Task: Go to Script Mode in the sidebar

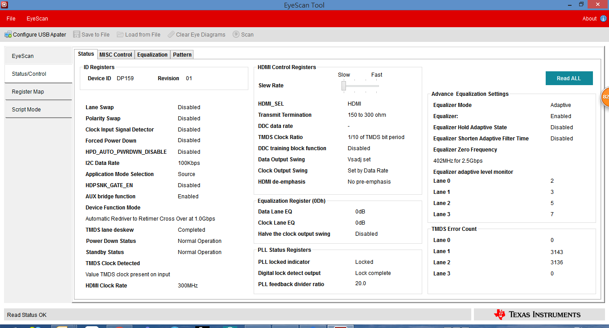Action: [x=39, y=110]
